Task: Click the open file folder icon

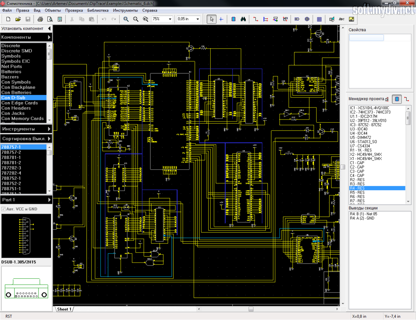Action: pyautogui.click(x=18, y=19)
